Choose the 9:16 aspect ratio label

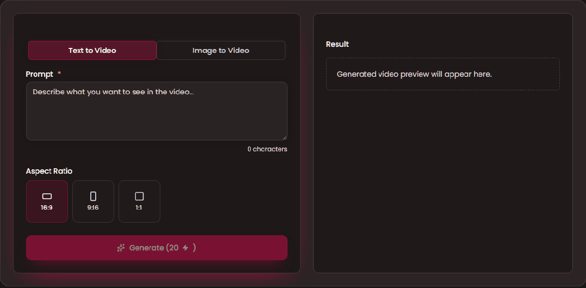pos(93,207)
